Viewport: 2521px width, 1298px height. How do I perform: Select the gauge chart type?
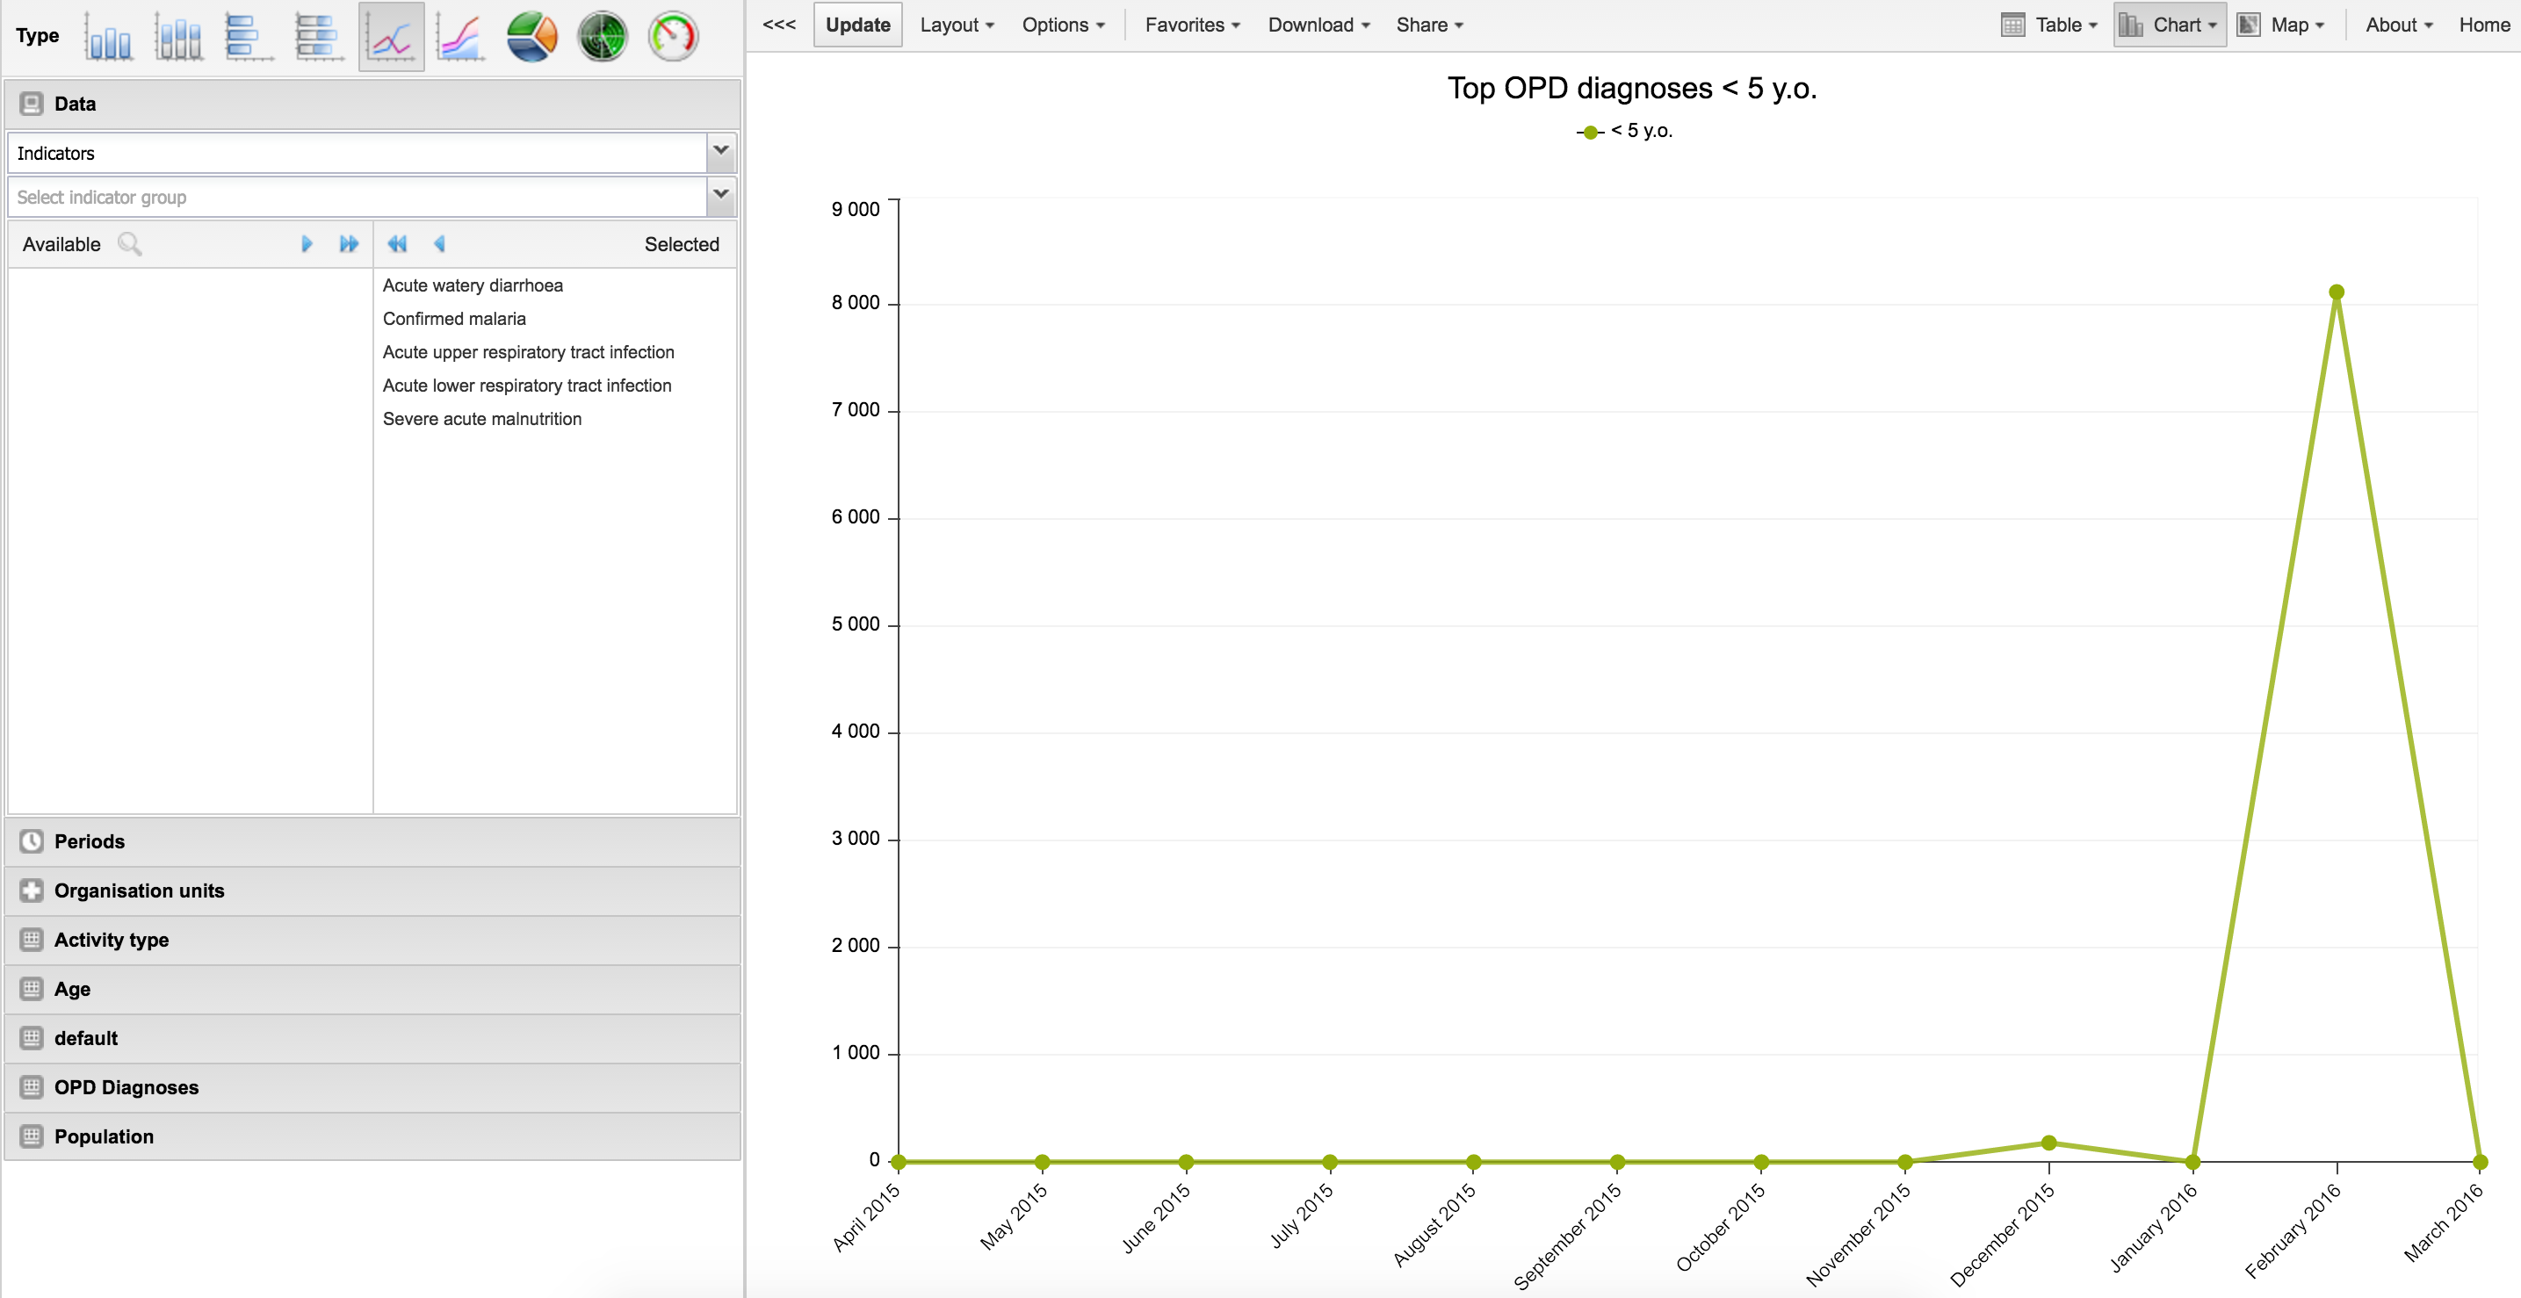(674, 37)
